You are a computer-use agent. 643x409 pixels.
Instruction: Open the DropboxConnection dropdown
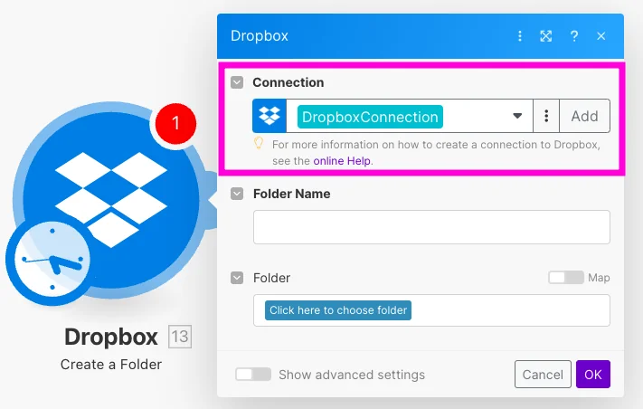517,116
